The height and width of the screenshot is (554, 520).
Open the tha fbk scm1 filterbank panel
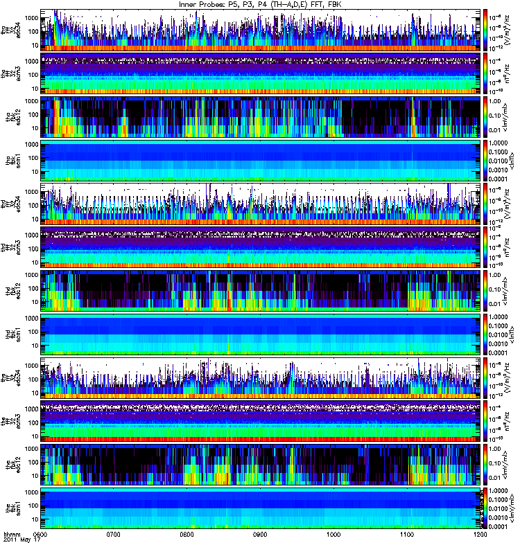pyautogui.click(x=260, y=161)
